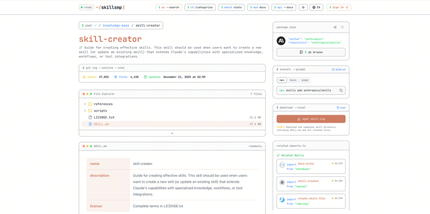The image size is (430, 214).
Task: Open the knowledge-base breadcrumb link
Action: click(x=116, y=25)
